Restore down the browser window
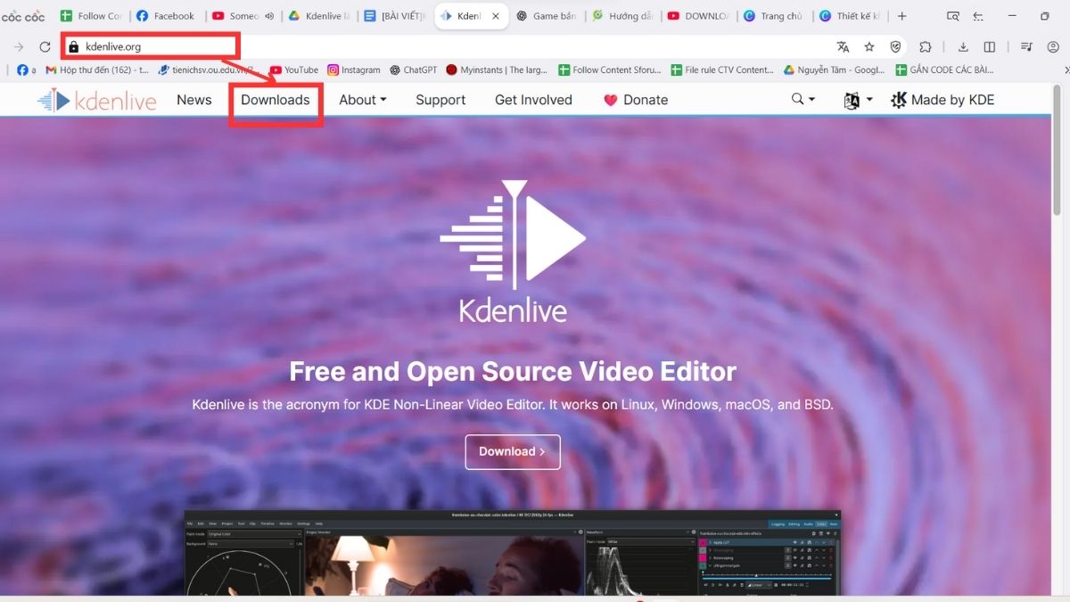The image size is (1070, 602). [1044, 16]
